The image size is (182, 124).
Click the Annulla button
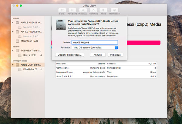(98, 55)
